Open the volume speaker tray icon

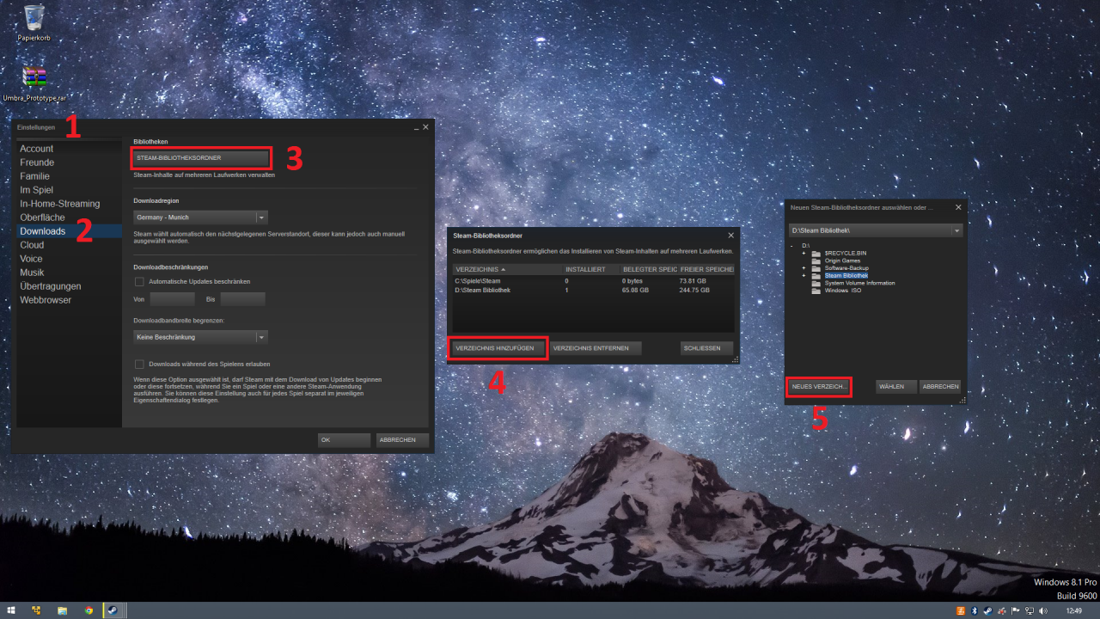pos(1043,610)
